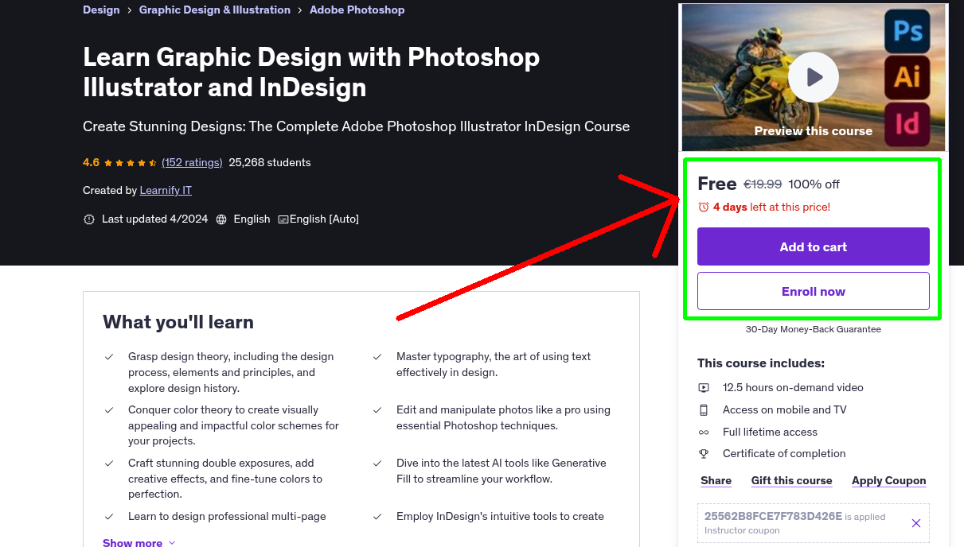Click checkmark beside Craft stunning double exposures
The width and height of the screenshot is (964, 547).
point(109,464)
